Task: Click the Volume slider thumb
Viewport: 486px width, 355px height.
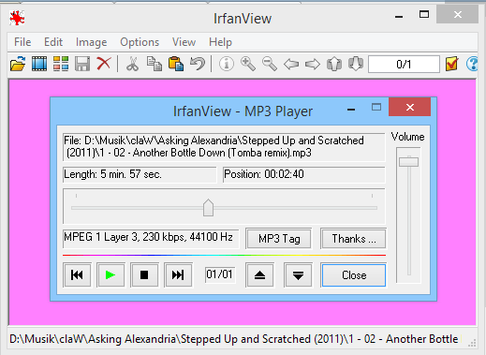Action: [408, 162]
